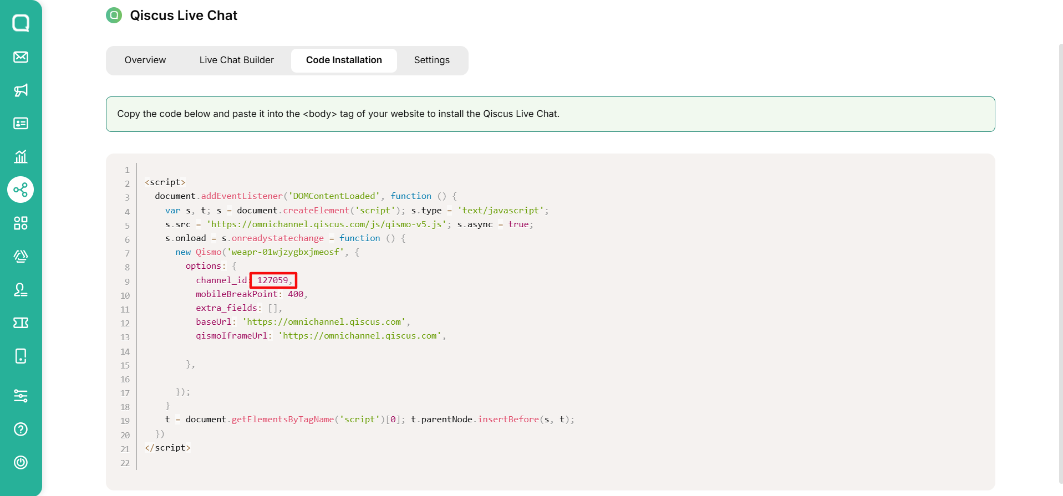Click the mobileBreakPoint value 400
Viewport: 1063px width, 496px height.
click(296, 294)
